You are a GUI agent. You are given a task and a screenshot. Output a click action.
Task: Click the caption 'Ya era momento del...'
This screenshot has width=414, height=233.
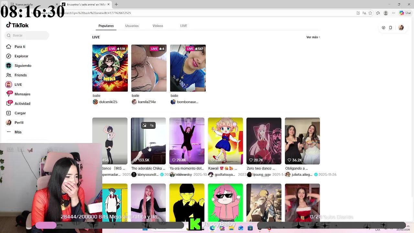point(187,168)
